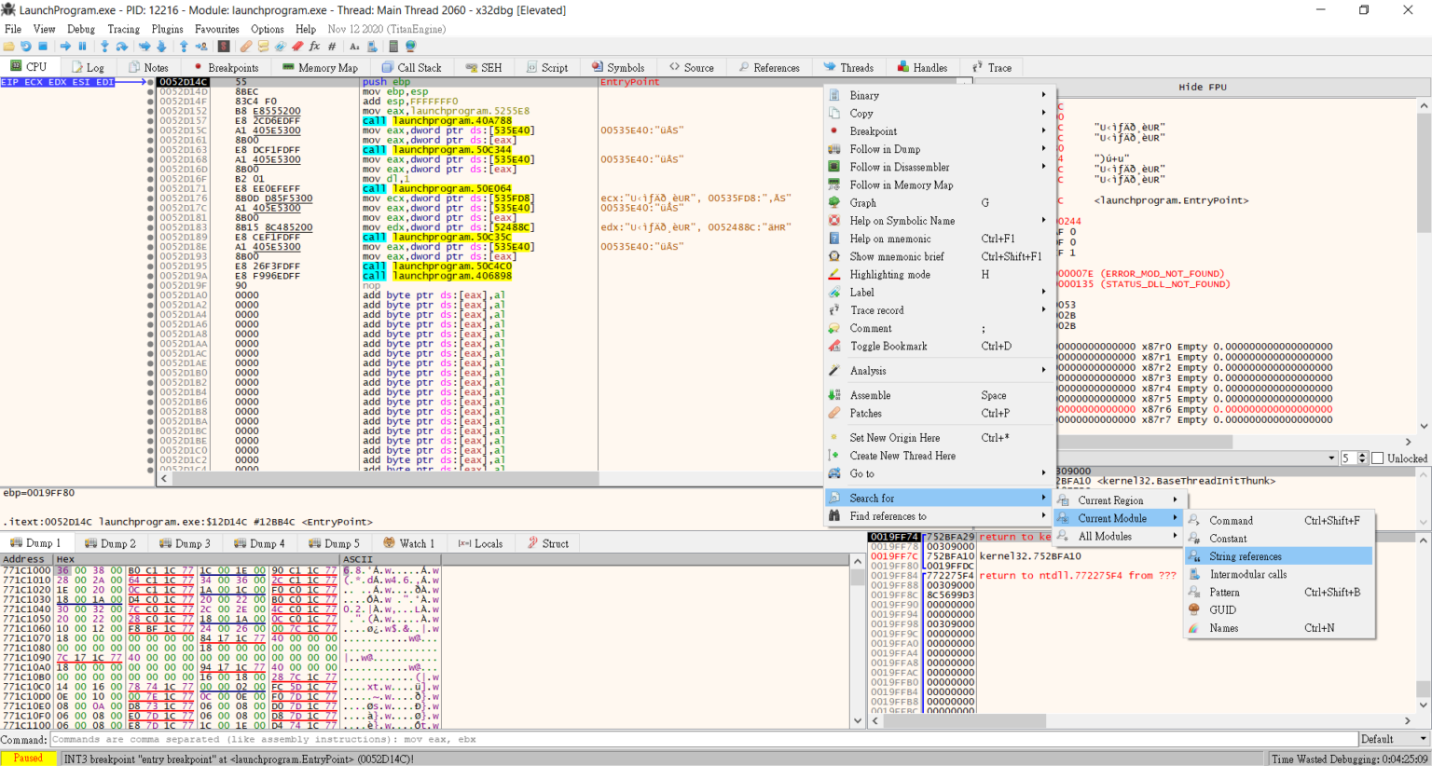
Task: Open the Bookmarks toolbar icon
Action: [x=297, y=47]
